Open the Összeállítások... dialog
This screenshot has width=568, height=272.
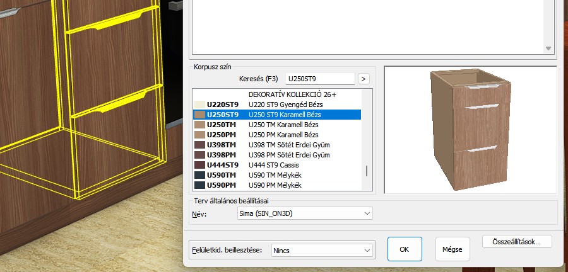click(517, 241)
